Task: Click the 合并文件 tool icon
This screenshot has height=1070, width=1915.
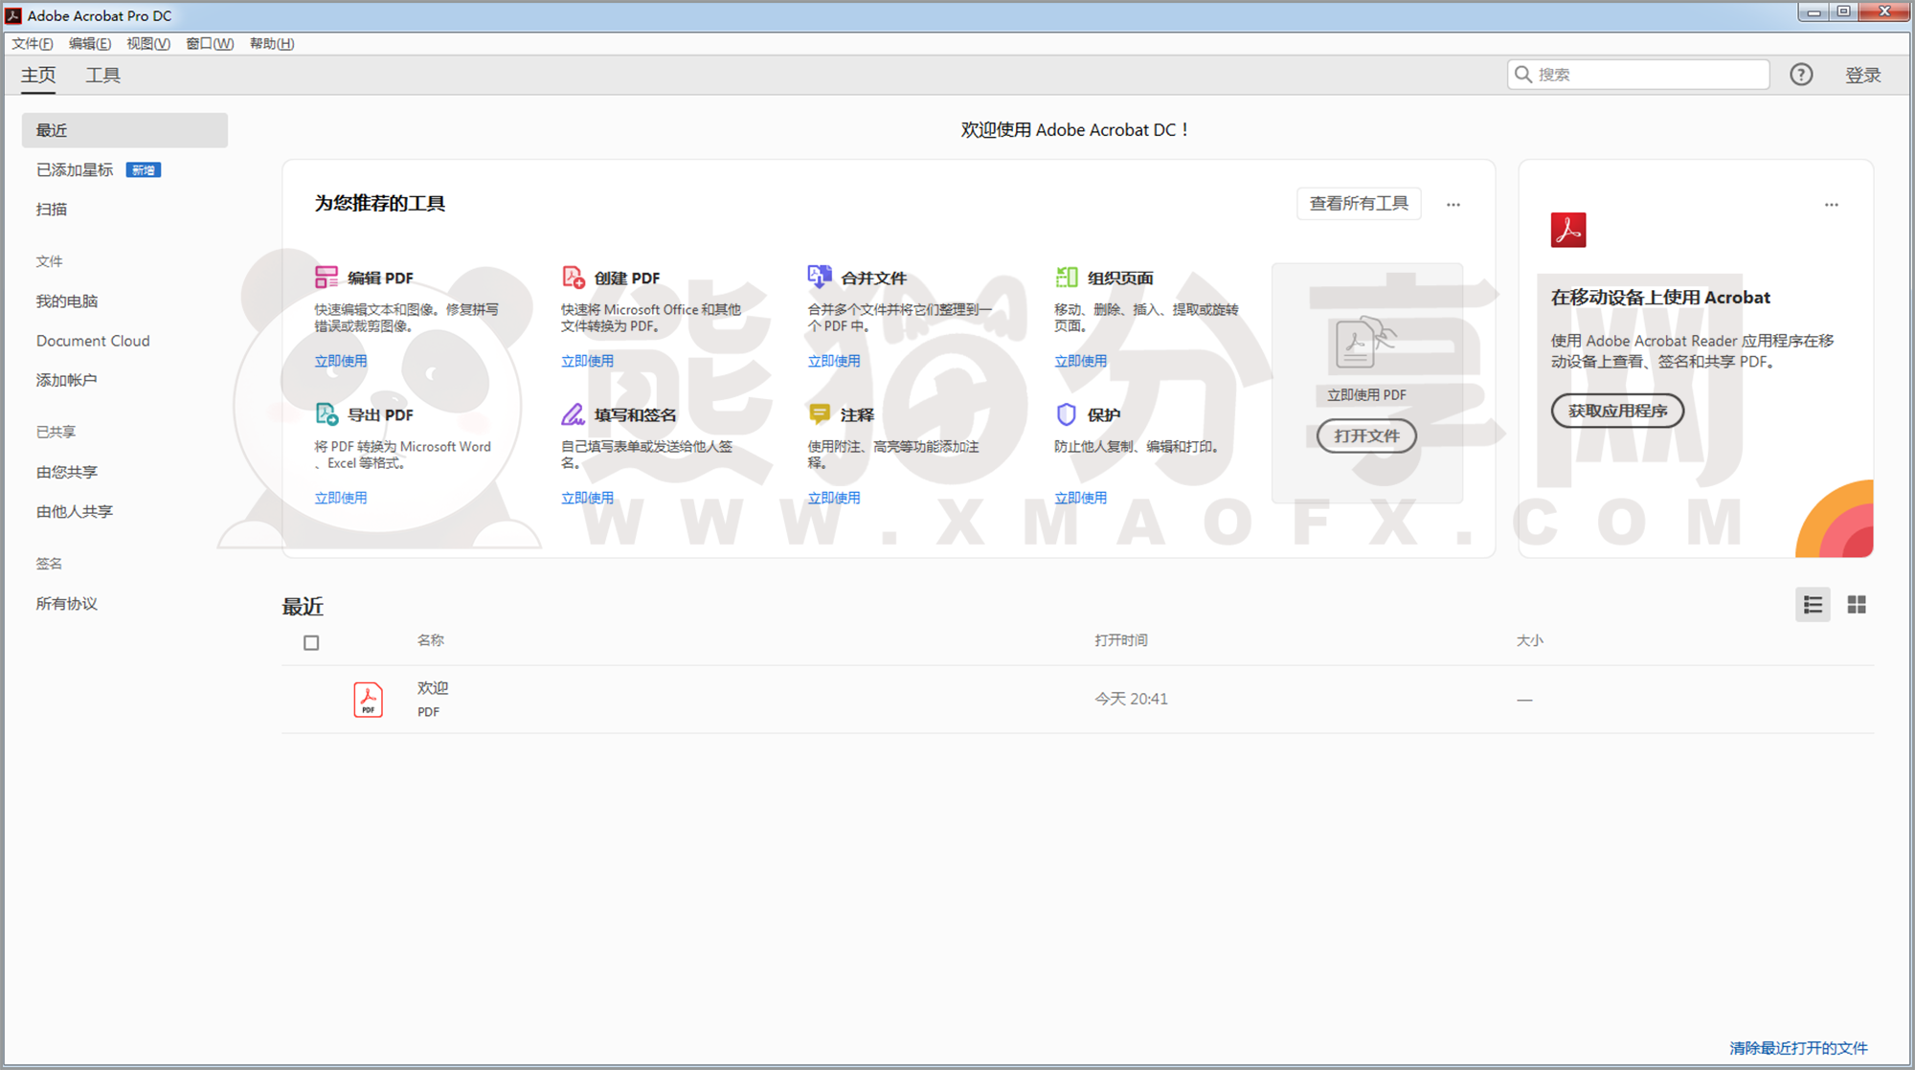Action: tap(820, 277)
